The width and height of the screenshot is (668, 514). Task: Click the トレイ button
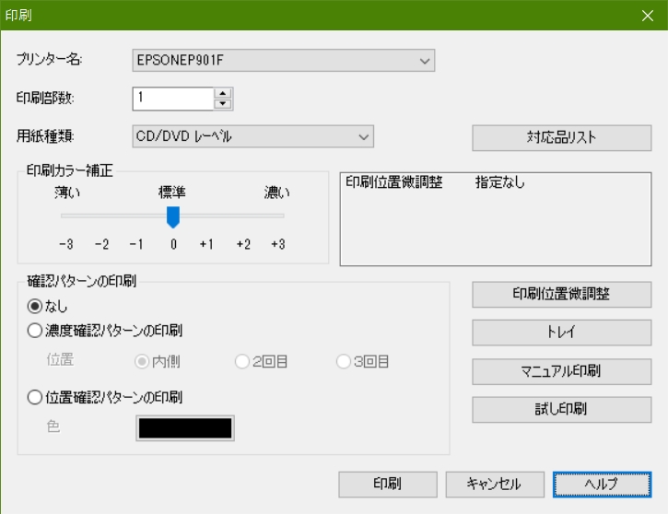coord(561,333)
